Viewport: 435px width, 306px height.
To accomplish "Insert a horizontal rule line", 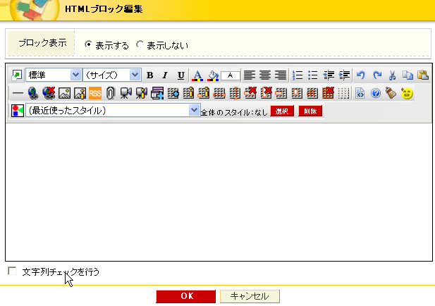I will tap(18, 94).
